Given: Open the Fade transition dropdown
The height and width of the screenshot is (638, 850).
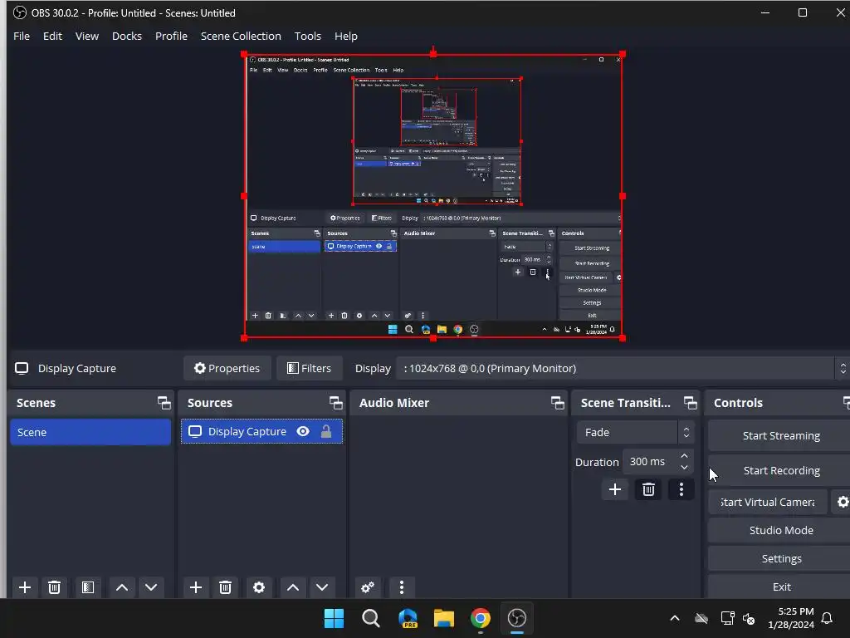Looking at the screenshot, I should 635,432.
